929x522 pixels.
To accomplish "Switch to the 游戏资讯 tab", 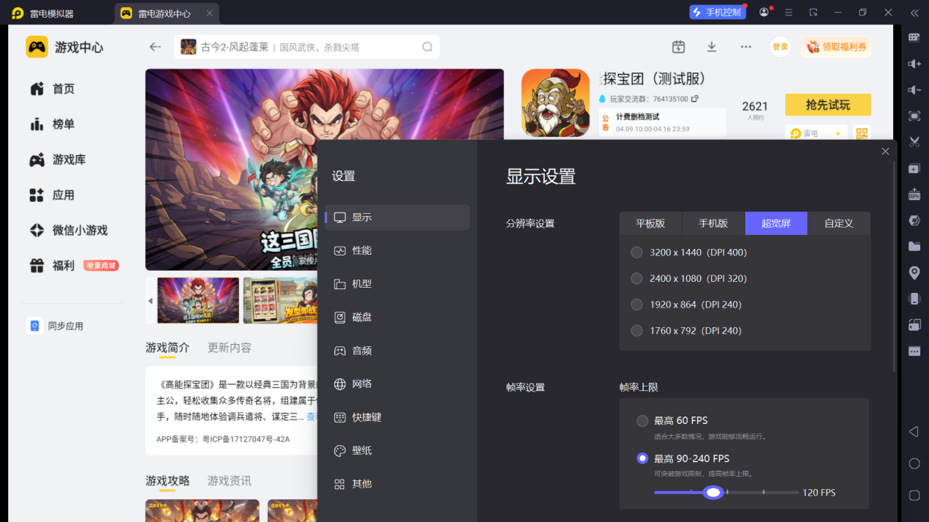I will [229, 481].
